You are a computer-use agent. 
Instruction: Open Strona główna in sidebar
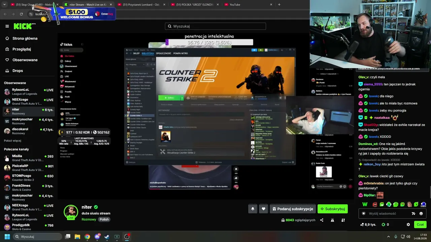[x=25, y=38]
